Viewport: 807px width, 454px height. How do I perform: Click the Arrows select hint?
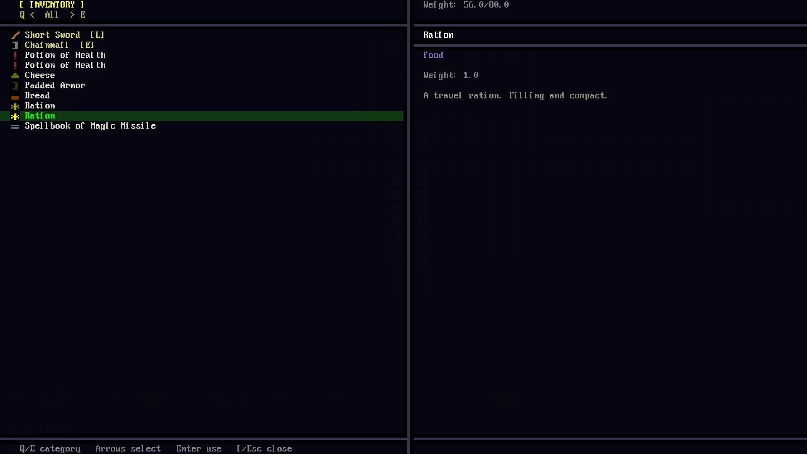(128, 449)
